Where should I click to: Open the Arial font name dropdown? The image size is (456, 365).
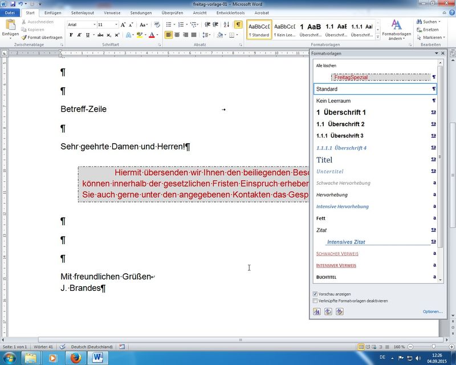click(94, 25)
